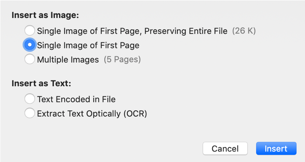Select the Single Image Preserving Entire File radio button

[x=30, y=31]
